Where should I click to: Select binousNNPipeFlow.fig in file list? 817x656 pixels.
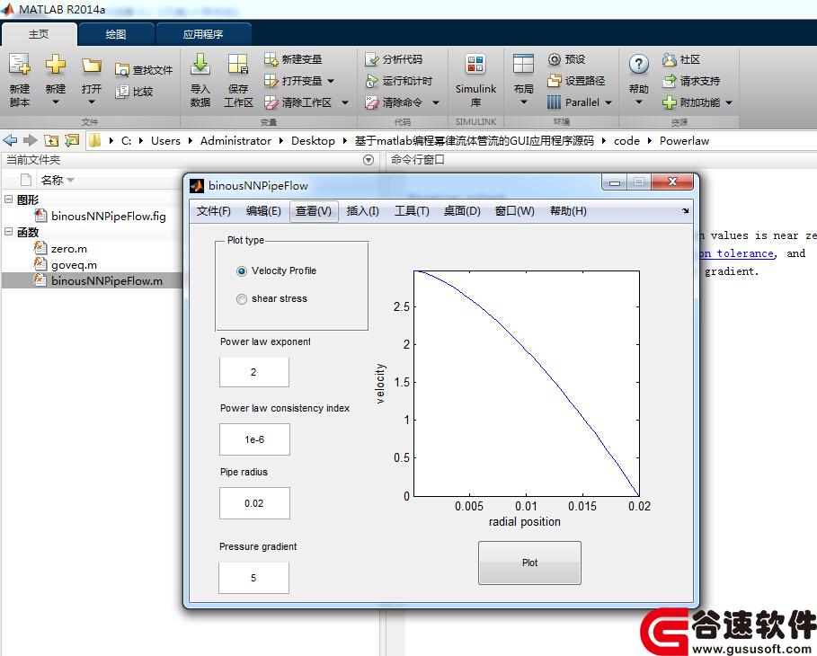click(109, 217)
